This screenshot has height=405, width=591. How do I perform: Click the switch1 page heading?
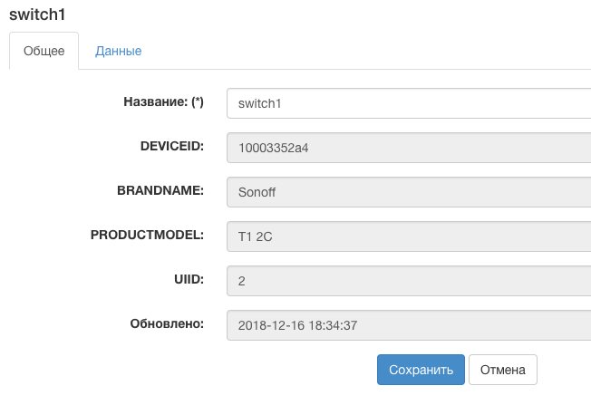click(x=37, y=14)
